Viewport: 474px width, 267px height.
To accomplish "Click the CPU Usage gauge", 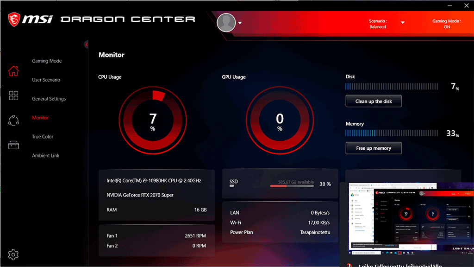I will (x=153, y=120).
